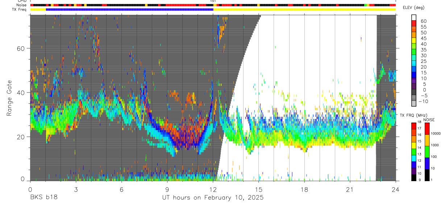
Task: Click the green swatch on the NOISE color bar
Action: pos(427,151)
